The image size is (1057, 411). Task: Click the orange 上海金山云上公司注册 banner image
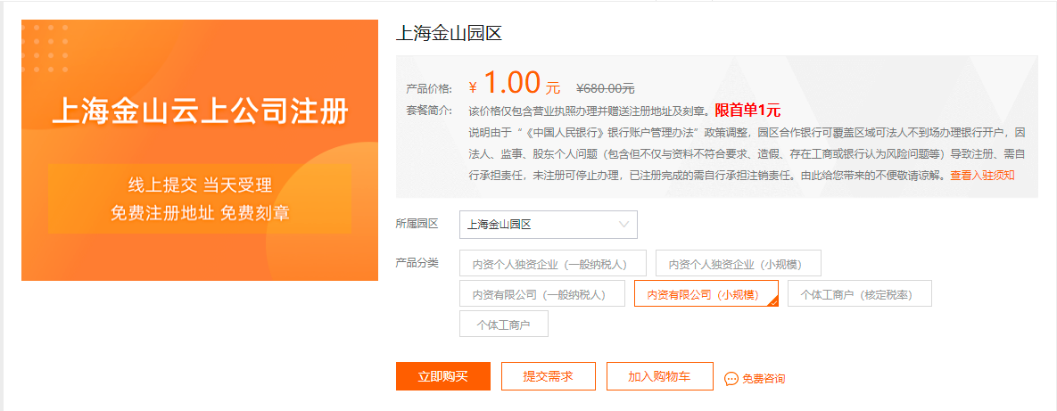[200, 151]
